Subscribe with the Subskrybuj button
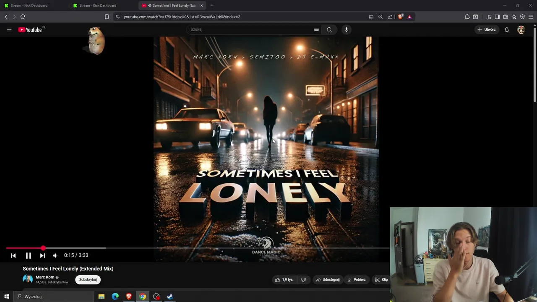Screen dimensions: 537x302 88,279
